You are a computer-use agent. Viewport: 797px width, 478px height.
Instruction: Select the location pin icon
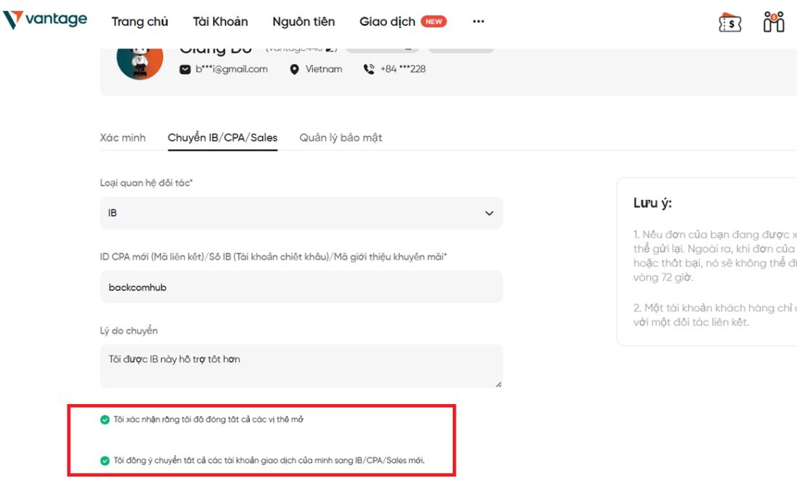click(293, 69)
